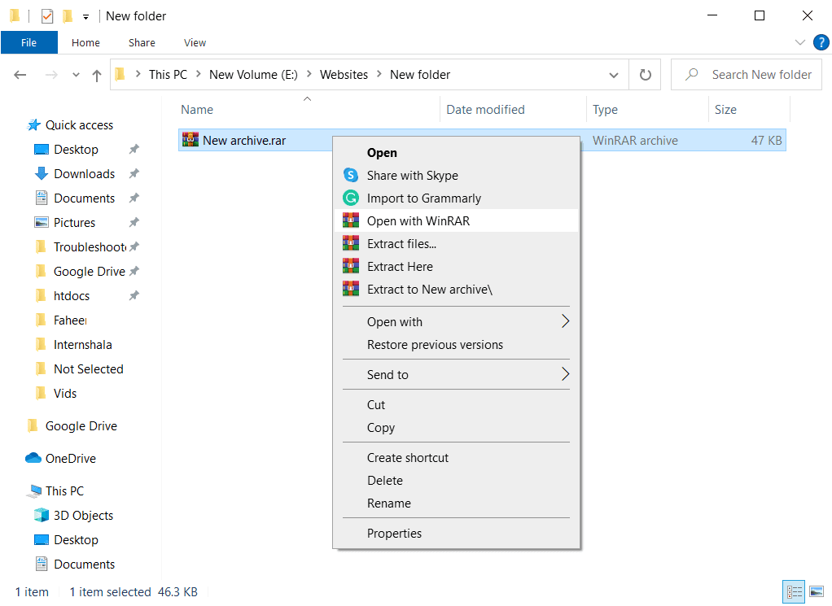Click the search magnifier icon

pos(691,74)
